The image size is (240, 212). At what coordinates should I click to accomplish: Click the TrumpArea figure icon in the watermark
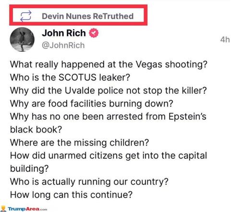coord(3,209)
